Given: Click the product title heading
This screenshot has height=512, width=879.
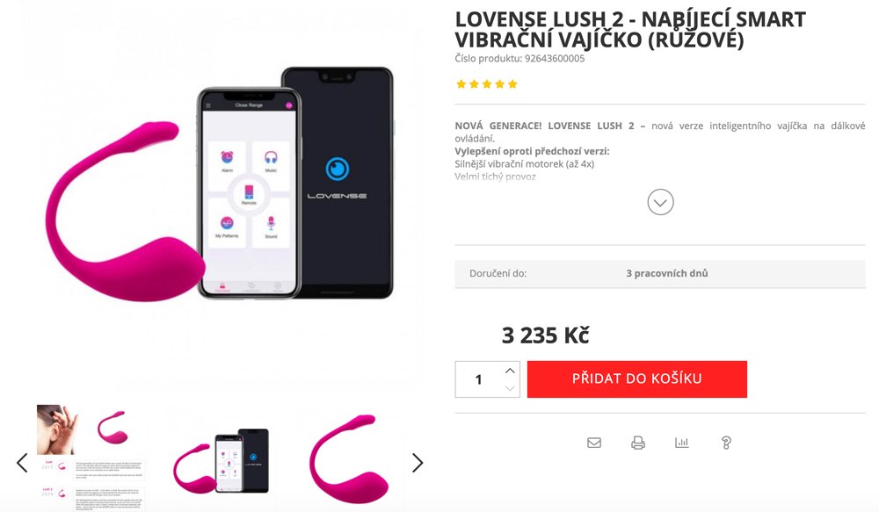Looking at the screenshot, I should pyautogui.click(x=630, y=30).
